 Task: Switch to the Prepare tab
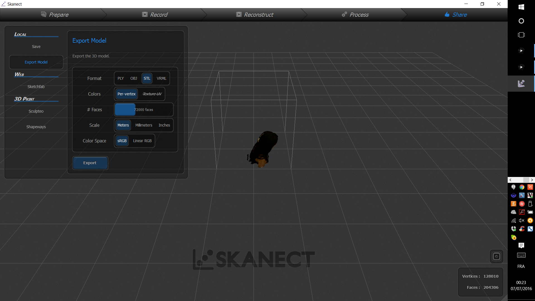point(55,15)
